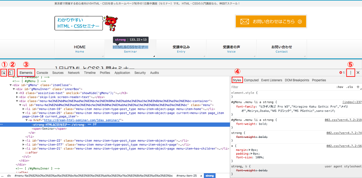Expand the li menu-item-21 node
The height and width of the screenshot is (178, 362).
tap(23, 149)
